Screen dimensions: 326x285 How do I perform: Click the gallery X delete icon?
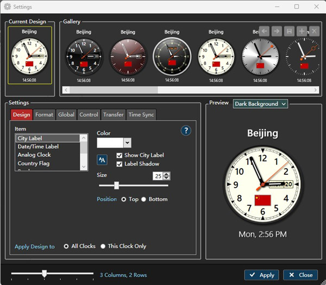[314, 31]
